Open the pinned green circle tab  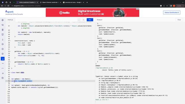click(x=14, y=2)
